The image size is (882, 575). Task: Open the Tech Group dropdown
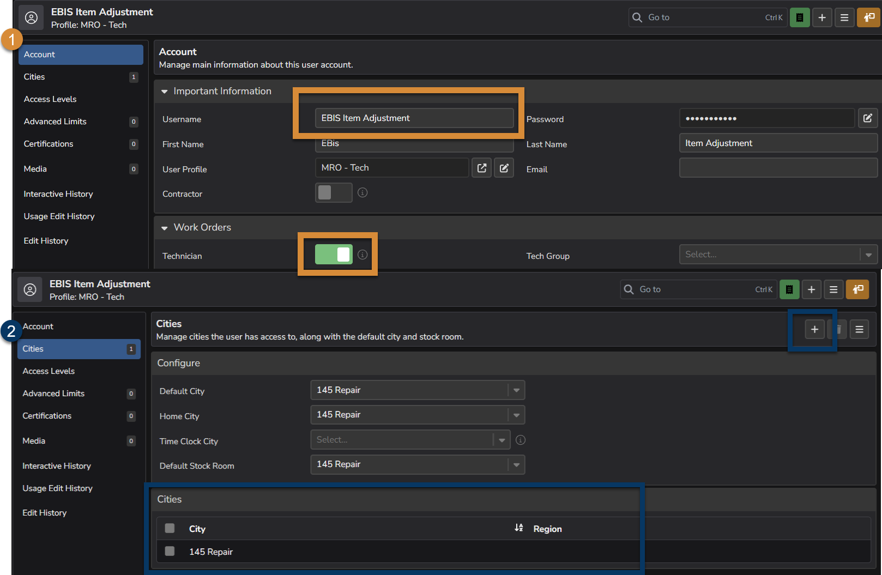(778, 255)
